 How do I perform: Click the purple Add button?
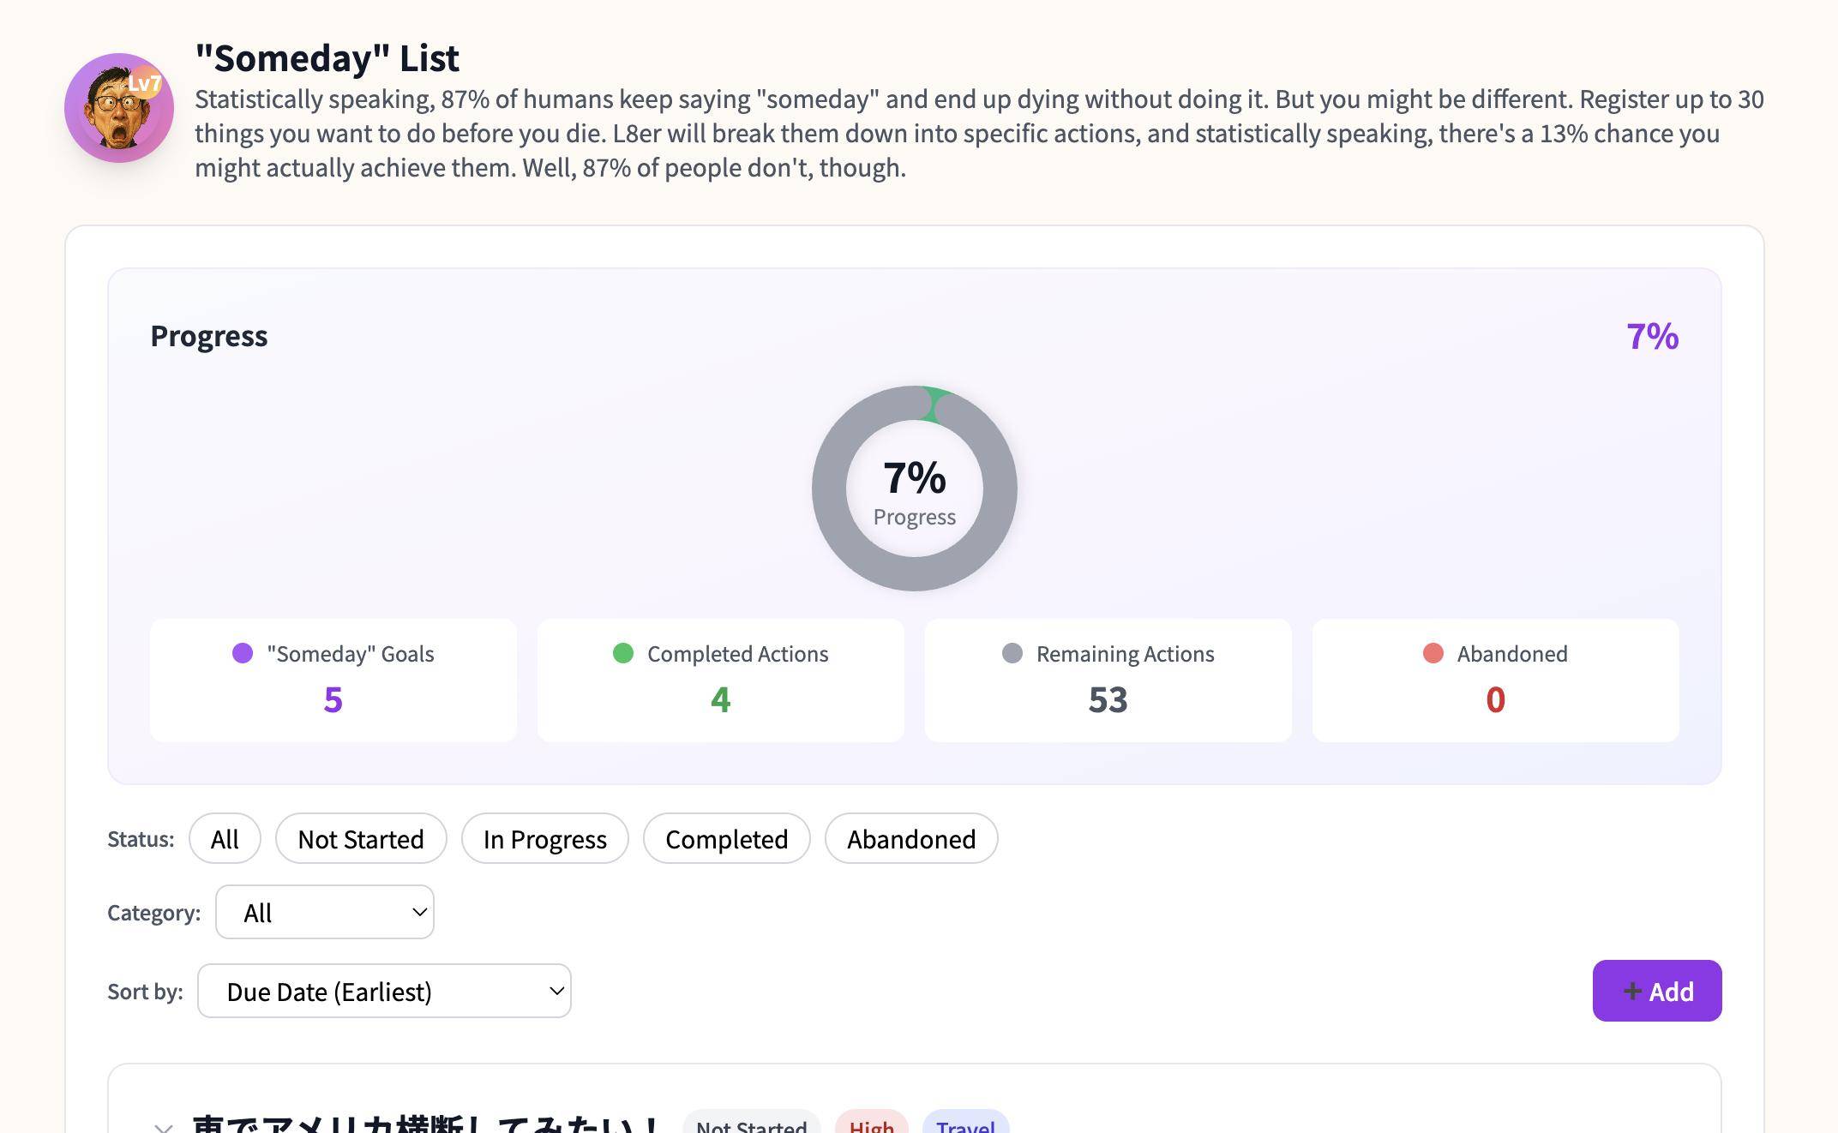tap(1656, 991)
